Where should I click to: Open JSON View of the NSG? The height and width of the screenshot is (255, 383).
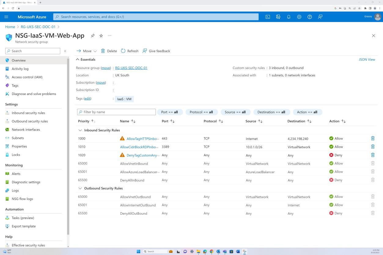pyautogui.click(x=367, y=59)
